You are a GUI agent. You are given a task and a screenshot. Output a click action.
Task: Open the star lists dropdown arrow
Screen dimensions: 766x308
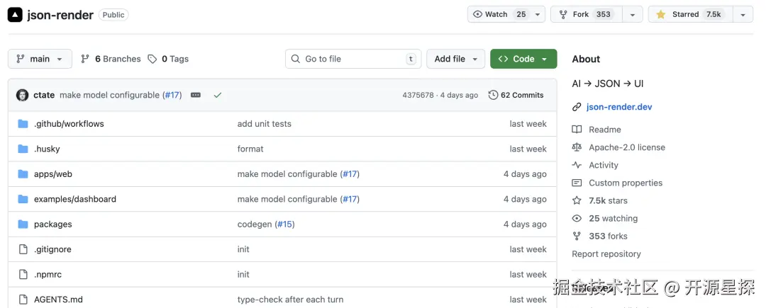pos(743,14)
